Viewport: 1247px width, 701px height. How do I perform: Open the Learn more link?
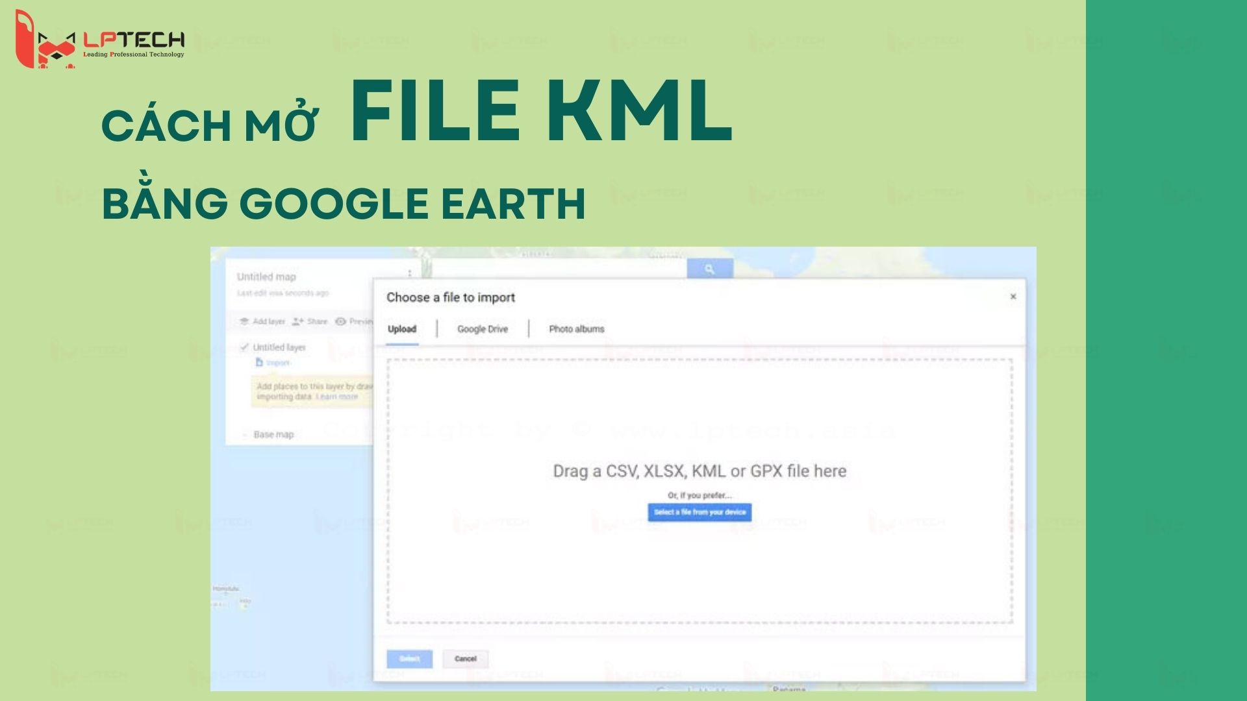point(337,397)
